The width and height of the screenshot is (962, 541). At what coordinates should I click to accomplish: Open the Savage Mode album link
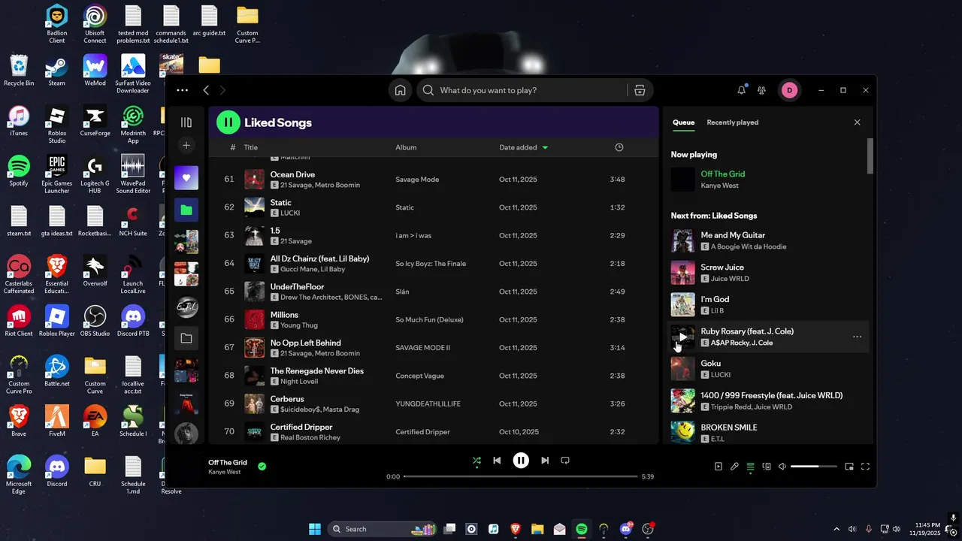(x=417, y=180)
